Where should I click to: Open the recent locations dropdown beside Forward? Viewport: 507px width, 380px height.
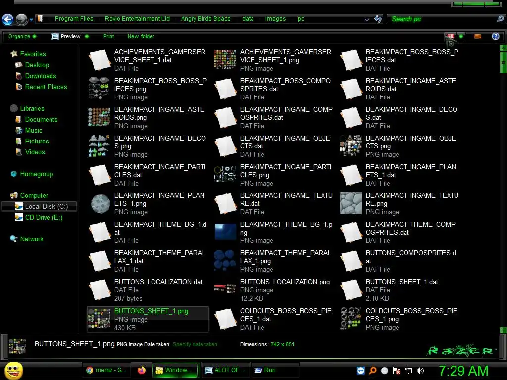(x=31, y=20)
